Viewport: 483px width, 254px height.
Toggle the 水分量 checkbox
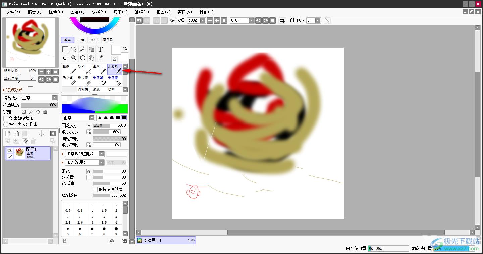(x=89, y=177)
